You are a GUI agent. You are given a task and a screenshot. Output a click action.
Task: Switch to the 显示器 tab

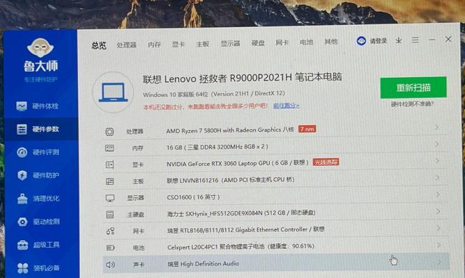tap(230, 44)
